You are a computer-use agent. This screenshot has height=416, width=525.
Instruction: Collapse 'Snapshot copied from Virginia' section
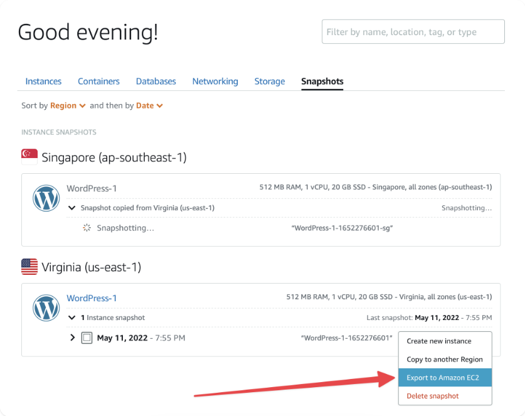pyautogui.click(x=72, y=208)
